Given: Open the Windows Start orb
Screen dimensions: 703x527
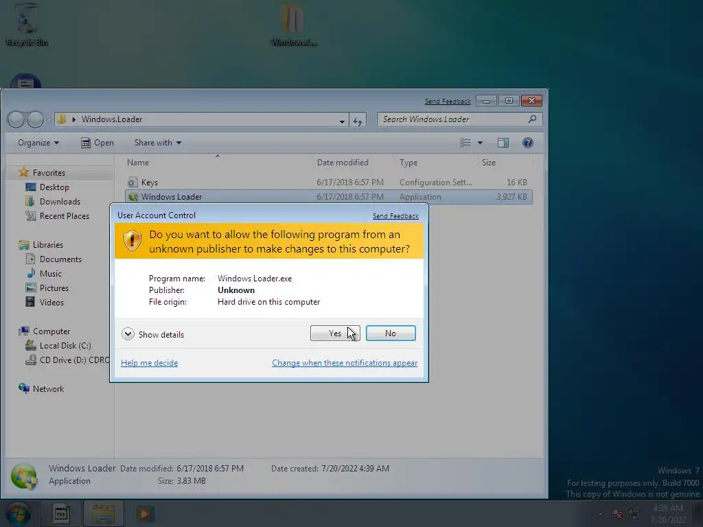Looking at the screenshot, I should click(19, 513).
